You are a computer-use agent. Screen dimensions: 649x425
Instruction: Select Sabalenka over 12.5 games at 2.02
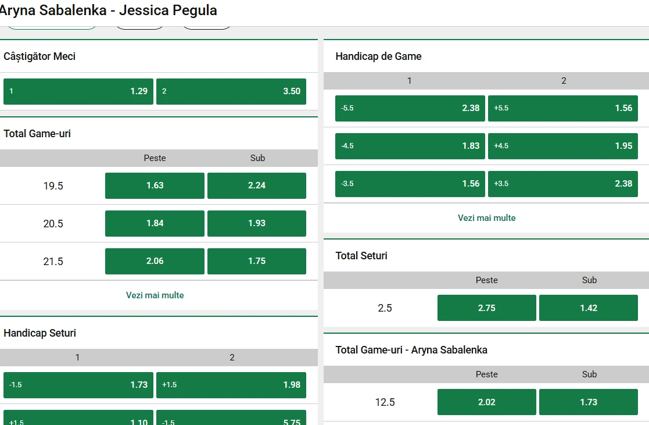(487, 402)
